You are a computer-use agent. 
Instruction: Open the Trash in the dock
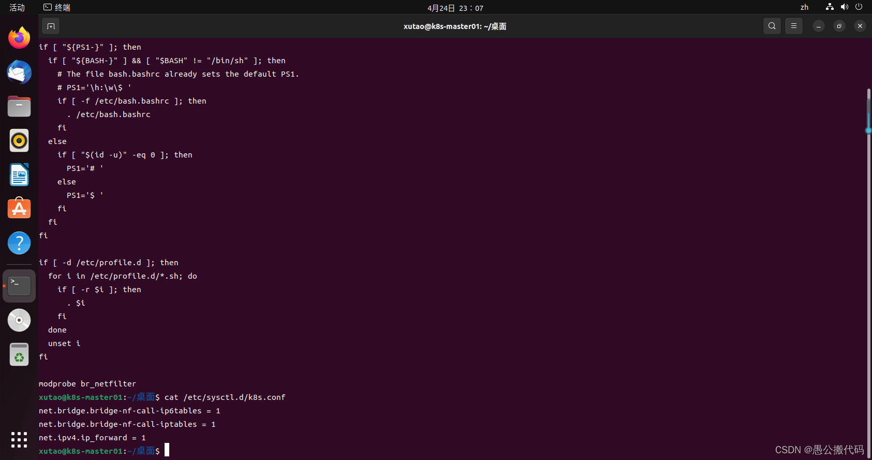pyautogui.click(x=19, y=354)
